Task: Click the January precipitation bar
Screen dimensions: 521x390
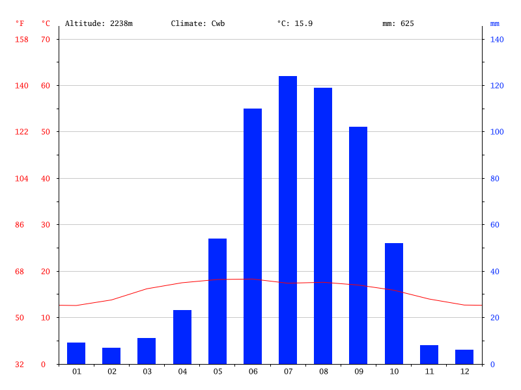Action: point(76,353)
